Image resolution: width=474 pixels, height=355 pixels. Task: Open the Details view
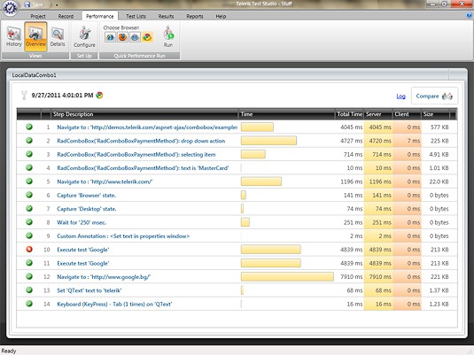tap(58, 36)
